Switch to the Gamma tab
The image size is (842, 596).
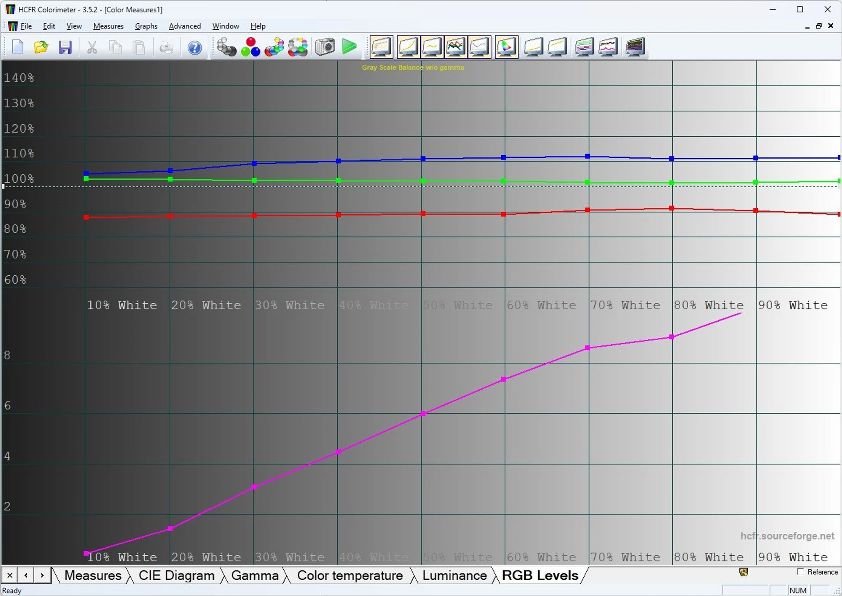(255, 575)
